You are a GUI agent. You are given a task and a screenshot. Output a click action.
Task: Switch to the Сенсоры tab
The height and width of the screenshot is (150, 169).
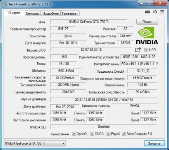[x=32, y=13]
